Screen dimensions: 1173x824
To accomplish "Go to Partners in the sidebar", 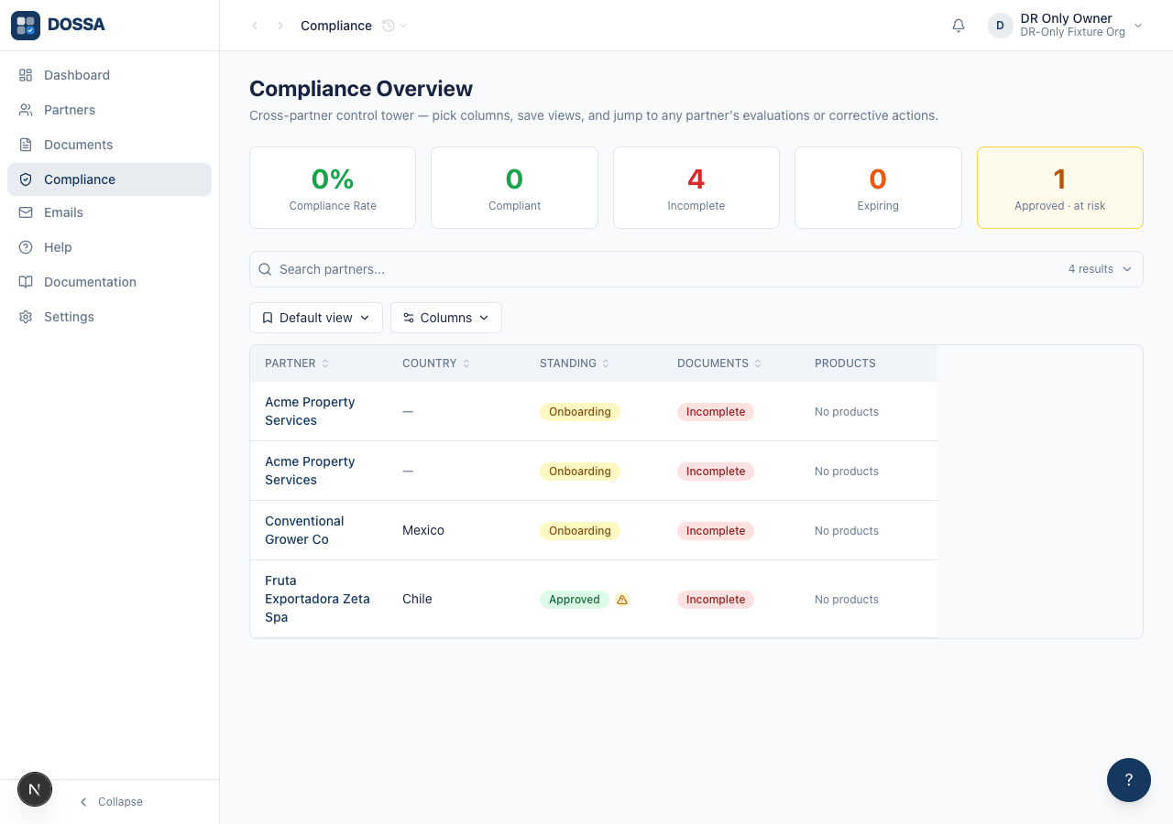I will 109,110.
